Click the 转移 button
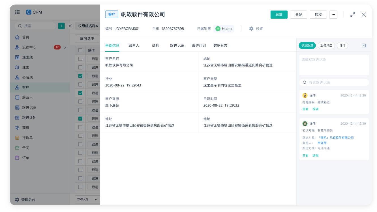 coord(318,14)
